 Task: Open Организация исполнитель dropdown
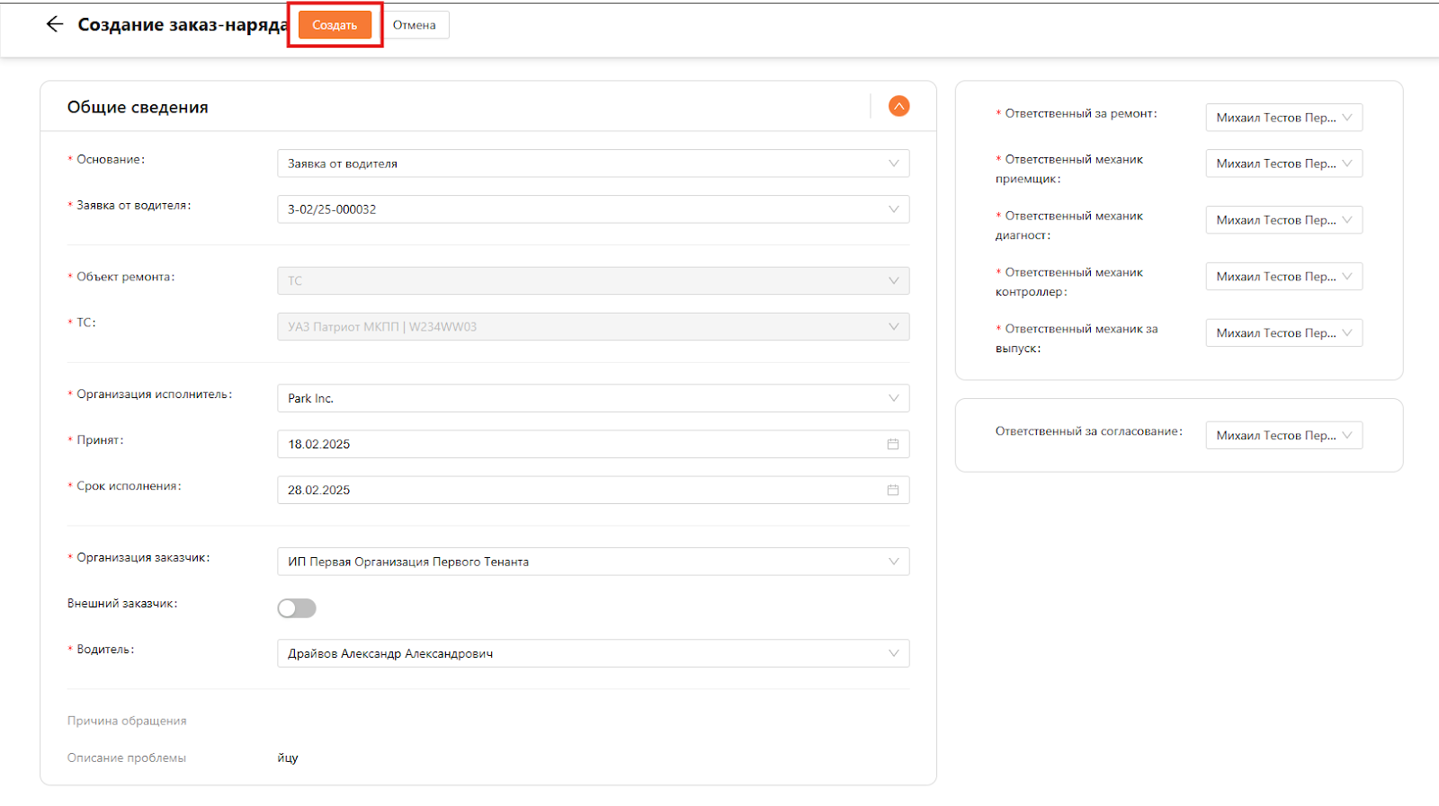[x=592, y=398]
